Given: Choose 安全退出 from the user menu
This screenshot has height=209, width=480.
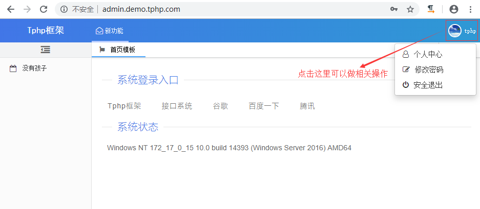Looking at the screenshot, I should [x=435, y=85].
